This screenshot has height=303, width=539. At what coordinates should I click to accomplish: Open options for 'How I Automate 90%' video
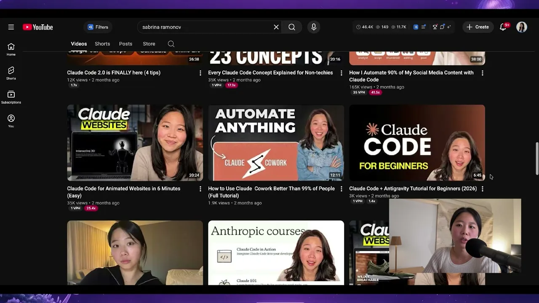pyautogui.click(x=483, y=73)
